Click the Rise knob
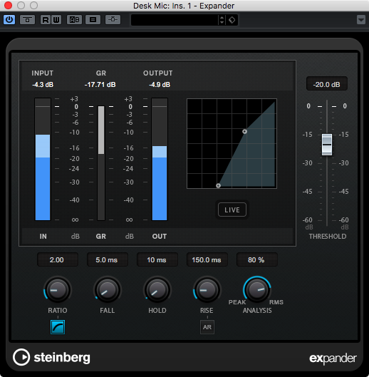 [x=207, y=290]
